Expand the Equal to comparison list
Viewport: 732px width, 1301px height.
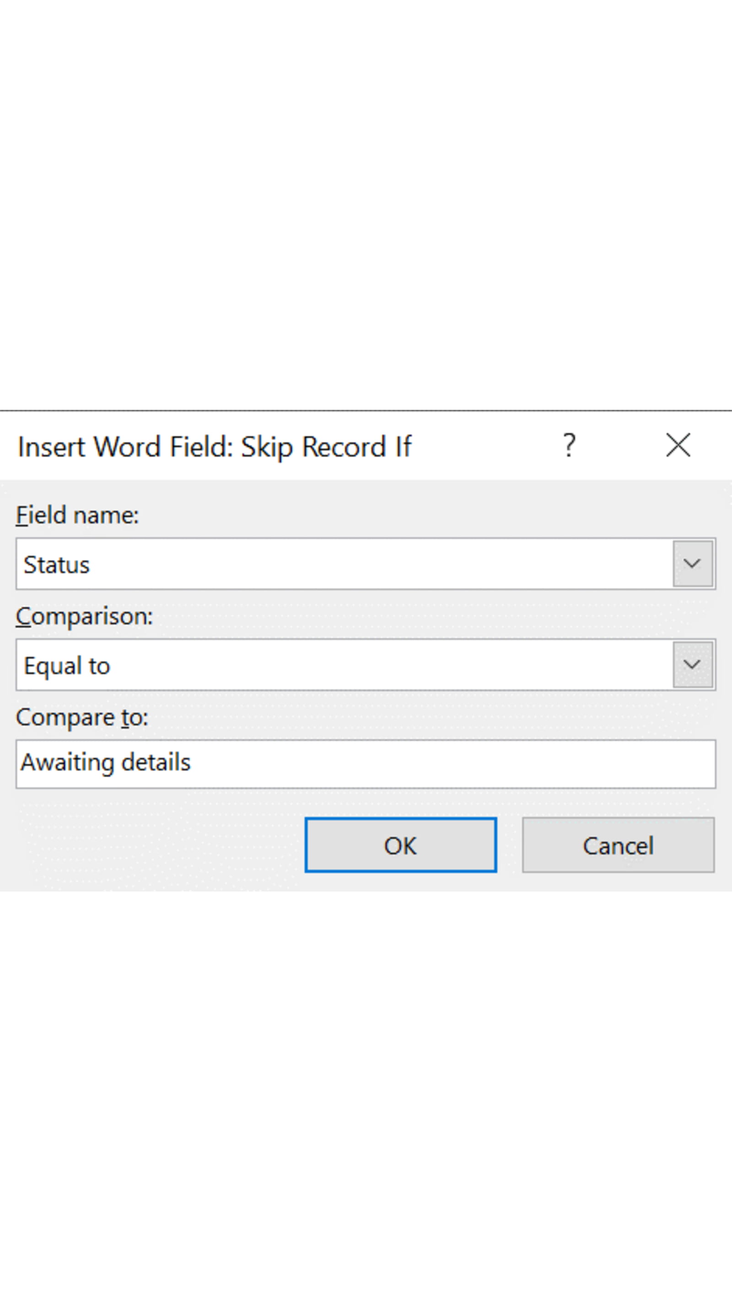pos(693,665)
